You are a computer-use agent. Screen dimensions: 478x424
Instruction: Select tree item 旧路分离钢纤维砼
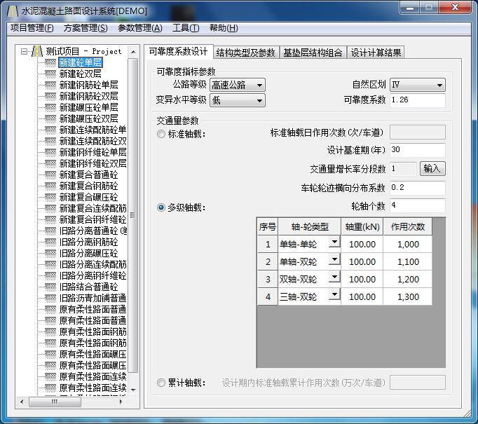93,275
